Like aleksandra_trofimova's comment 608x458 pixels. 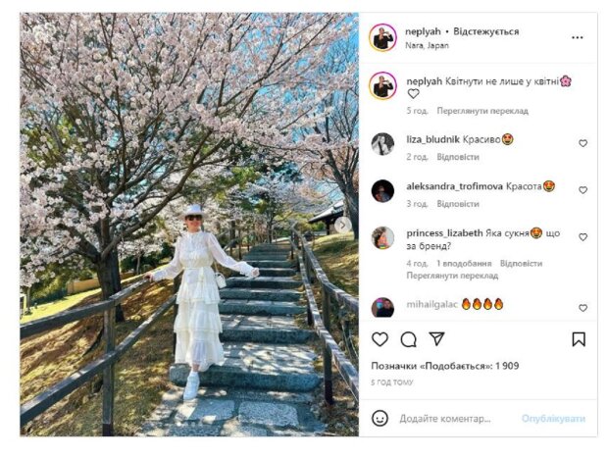[x=583, y=190]
